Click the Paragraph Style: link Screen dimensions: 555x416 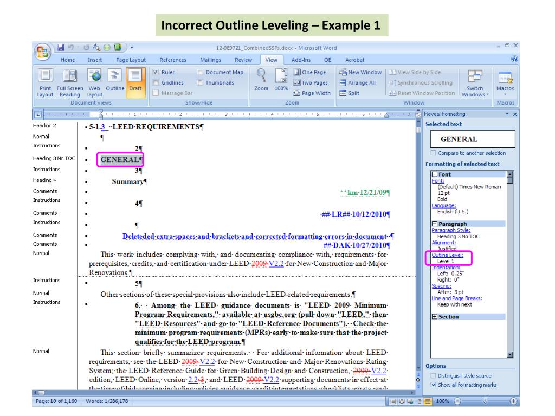pos(451,230)
